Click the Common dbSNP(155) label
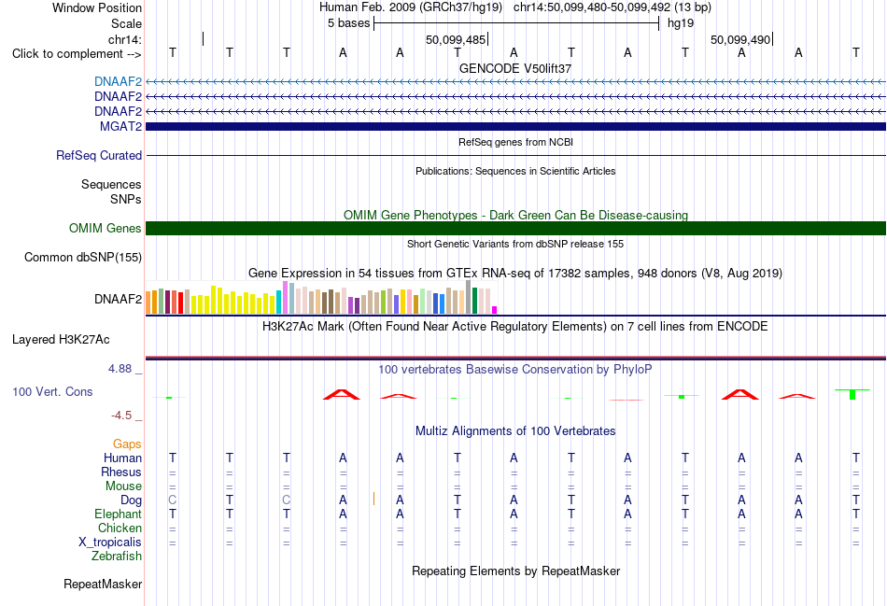 coord(83,258)
